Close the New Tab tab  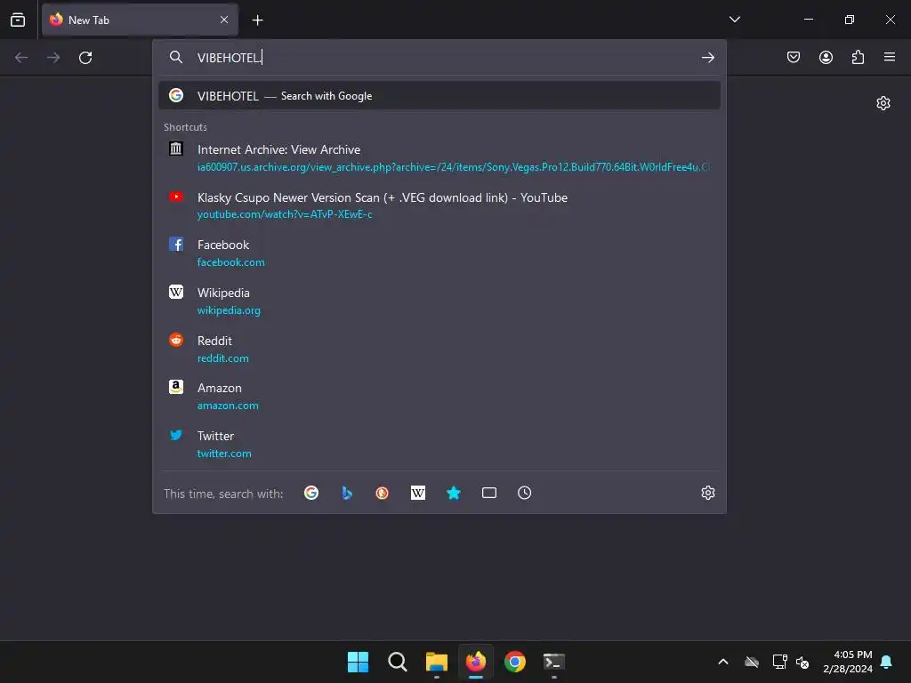coord(224,20)
